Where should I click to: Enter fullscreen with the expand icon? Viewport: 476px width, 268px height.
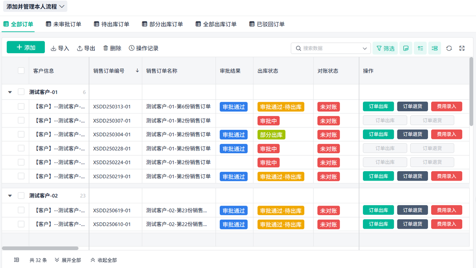point(462,48)
